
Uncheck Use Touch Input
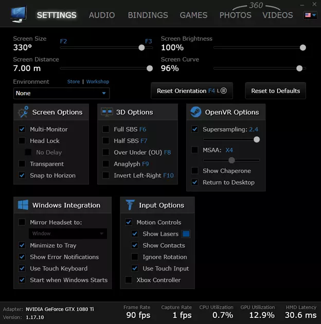click(x=135, y=268)
